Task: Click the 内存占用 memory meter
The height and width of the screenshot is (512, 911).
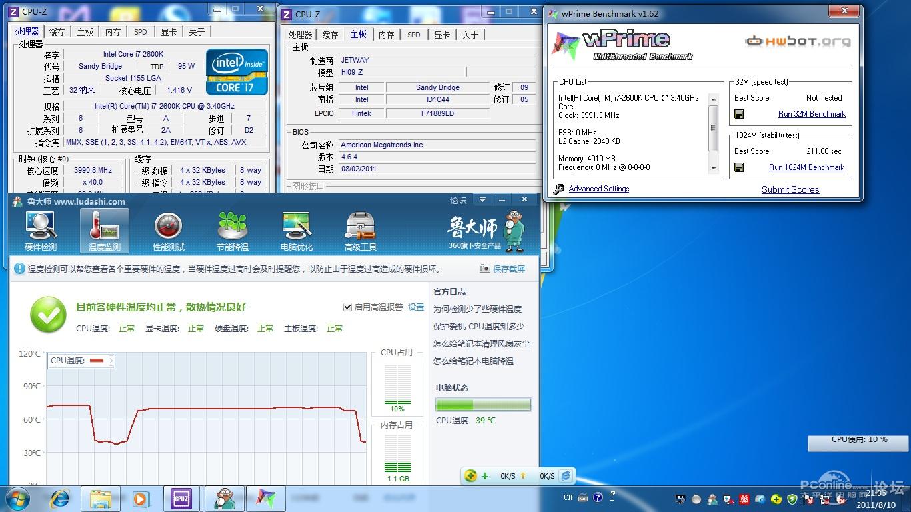Action: tap(397, 454)
